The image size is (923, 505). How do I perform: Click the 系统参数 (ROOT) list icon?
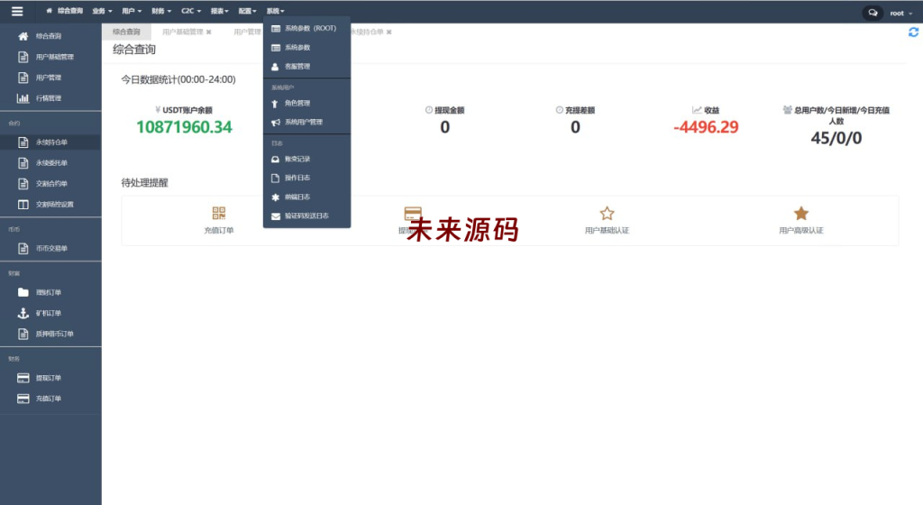(275, 28)
